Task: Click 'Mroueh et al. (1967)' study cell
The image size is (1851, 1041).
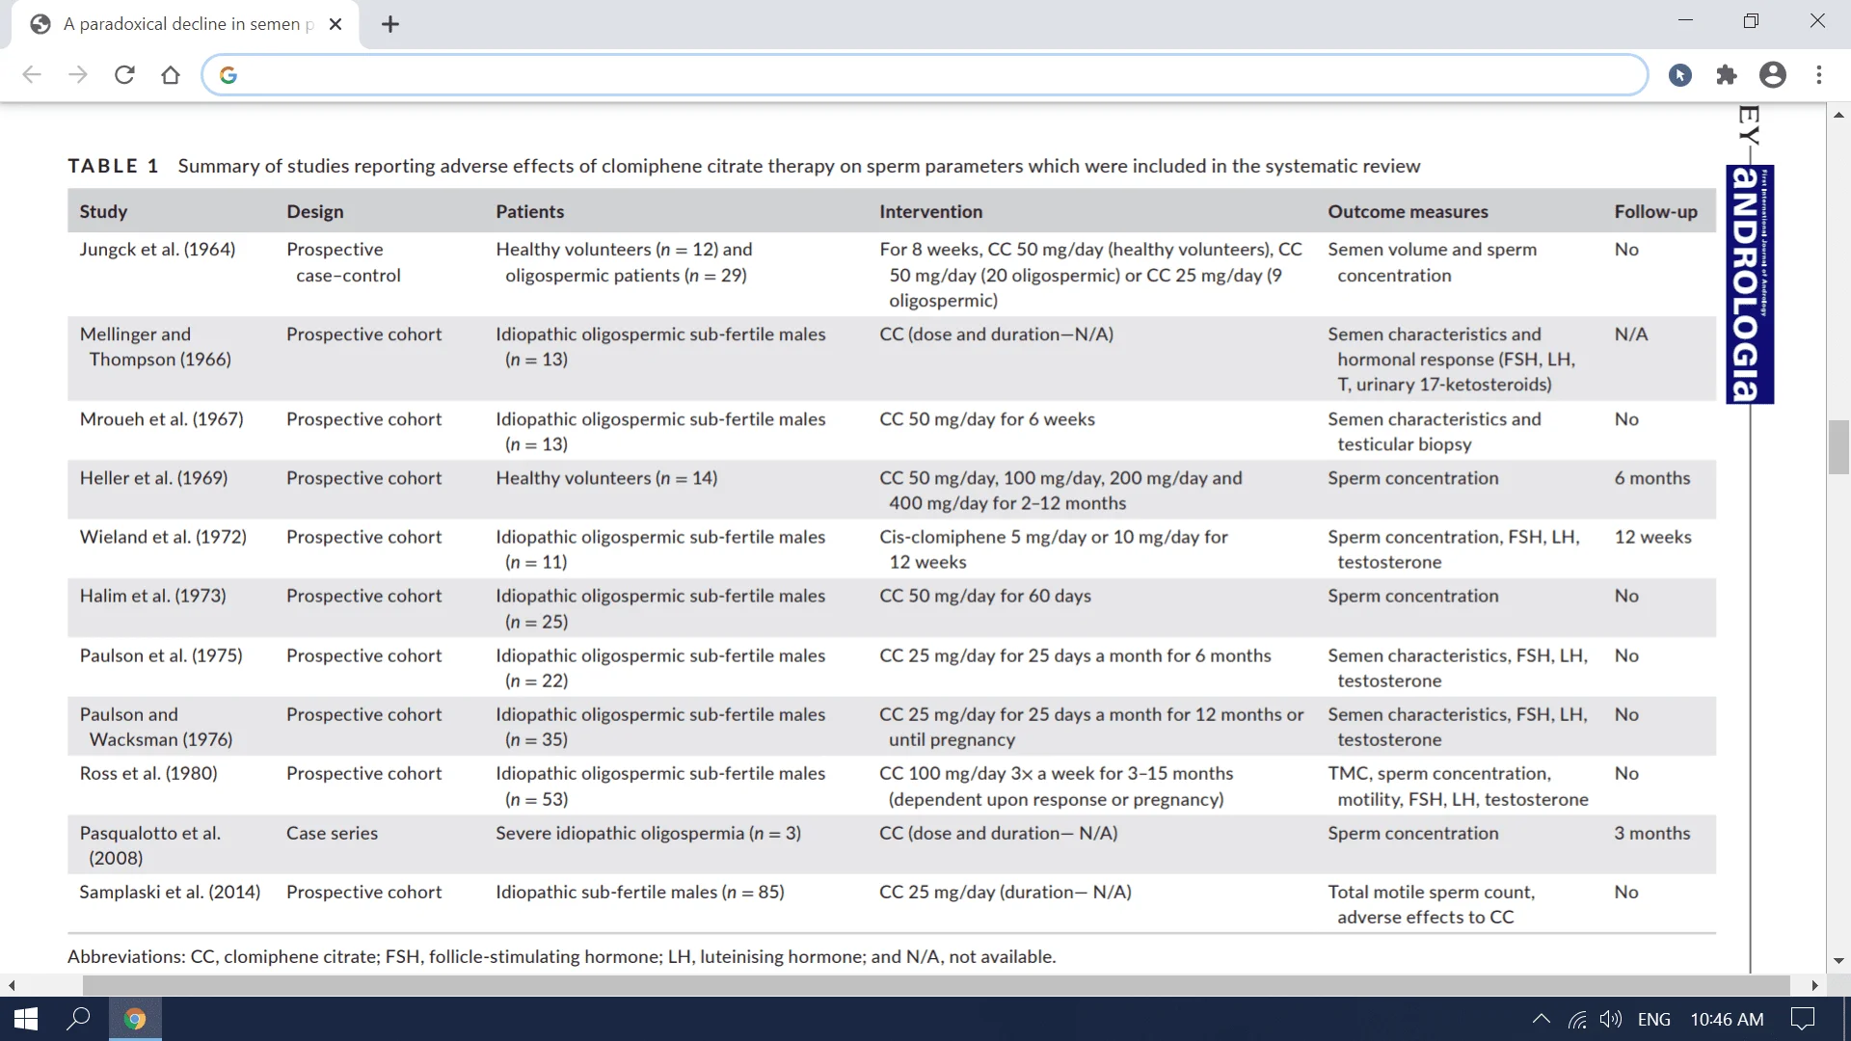Action: 161,418
